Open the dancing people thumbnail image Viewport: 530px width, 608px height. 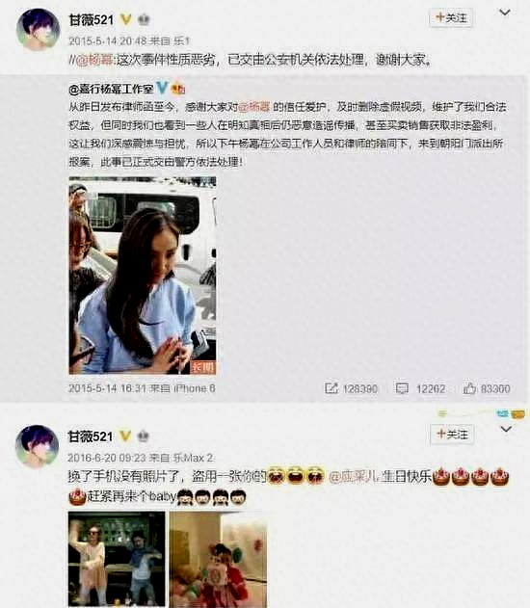[117, 559]
